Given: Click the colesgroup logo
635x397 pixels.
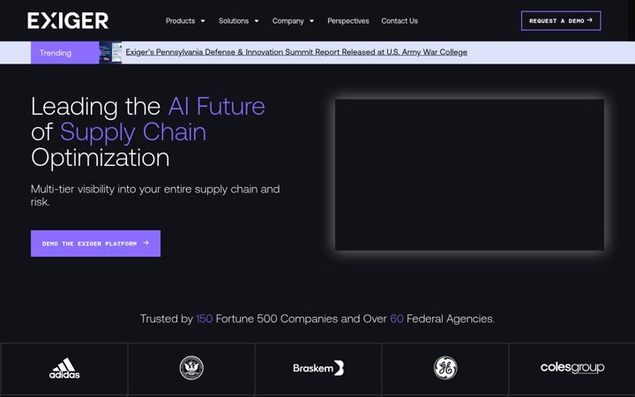Looking at the screenshot, I should pos(572,367).
